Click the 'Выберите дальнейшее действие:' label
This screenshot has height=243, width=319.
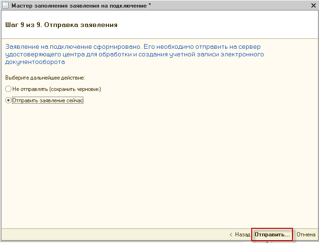[45, 77]
